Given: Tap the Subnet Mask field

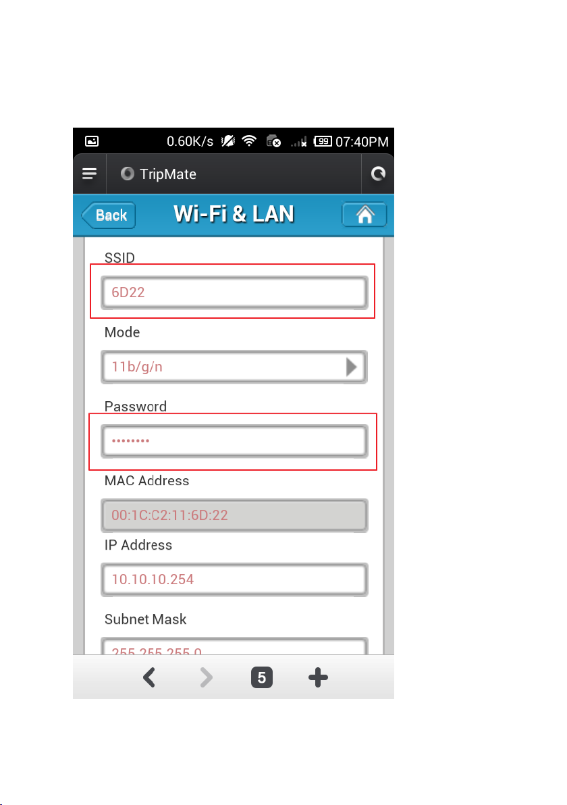Looking at the screenshot, I should [x=234, y=646].
